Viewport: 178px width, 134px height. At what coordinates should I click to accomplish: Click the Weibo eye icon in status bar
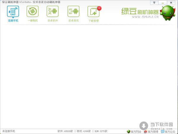click(146, 132)
